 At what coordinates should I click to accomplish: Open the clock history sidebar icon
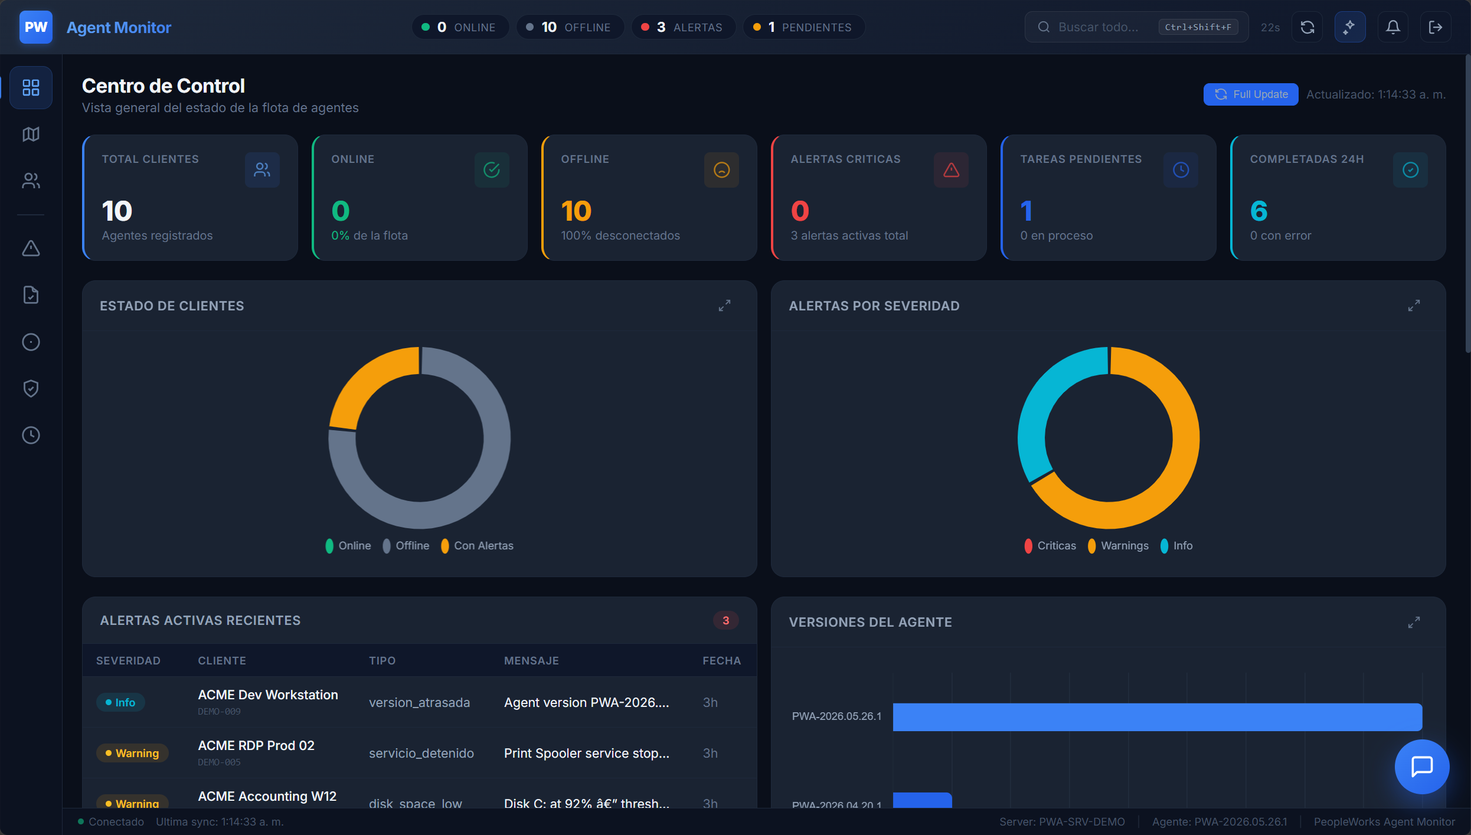(31, 435)
